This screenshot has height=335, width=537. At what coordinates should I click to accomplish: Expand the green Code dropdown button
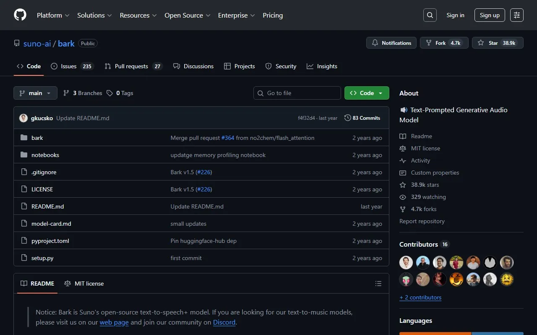pyautogui.click(x=367, y=93)
